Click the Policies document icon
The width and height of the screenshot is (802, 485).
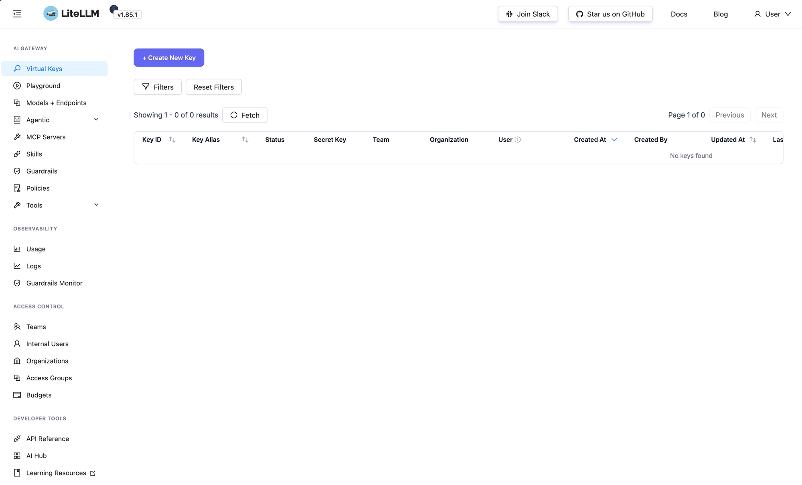tap(17, 188)
